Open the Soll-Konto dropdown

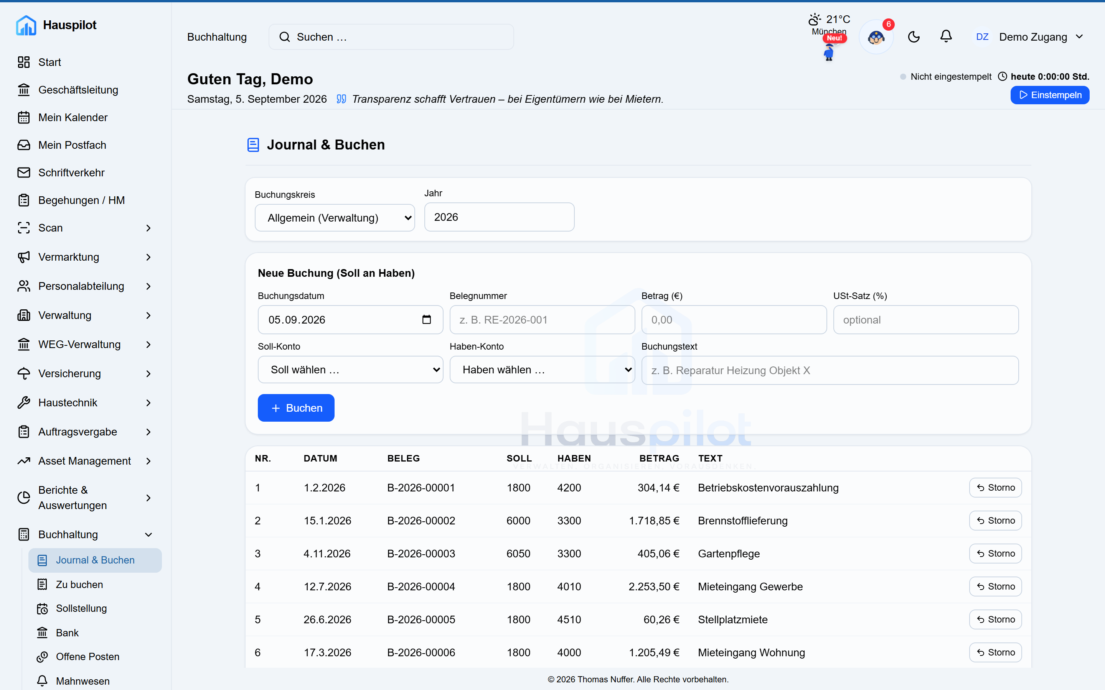(x=350, y=370)
